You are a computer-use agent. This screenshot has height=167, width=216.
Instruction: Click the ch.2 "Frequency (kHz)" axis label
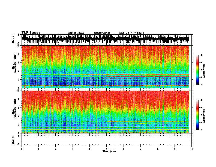point(15,109)
